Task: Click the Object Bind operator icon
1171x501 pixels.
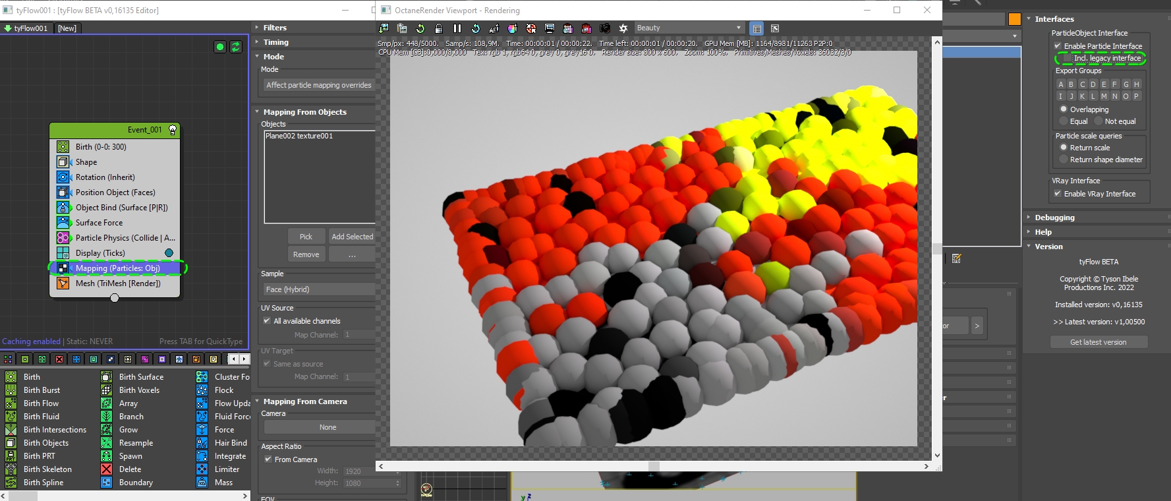Action: (x=63, y=207)
